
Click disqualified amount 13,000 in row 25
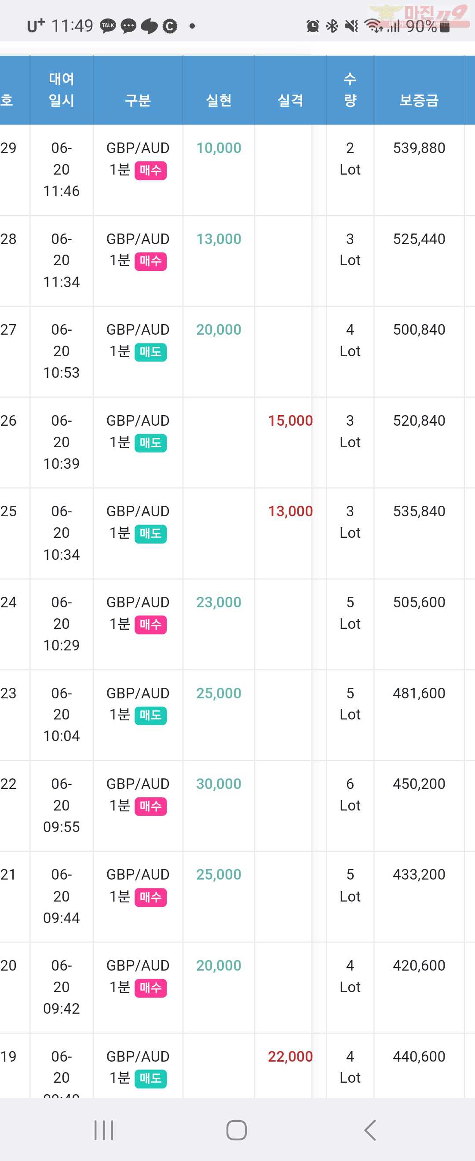(x=290, y=511)
